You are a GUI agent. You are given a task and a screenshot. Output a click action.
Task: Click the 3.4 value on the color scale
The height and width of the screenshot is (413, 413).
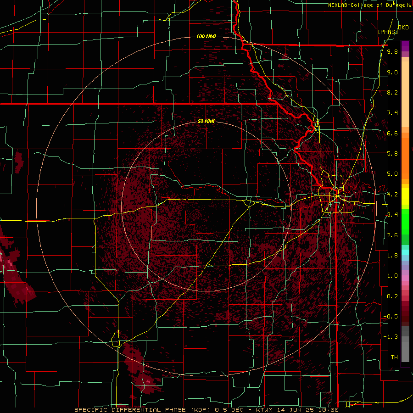[x=392, y=215]
